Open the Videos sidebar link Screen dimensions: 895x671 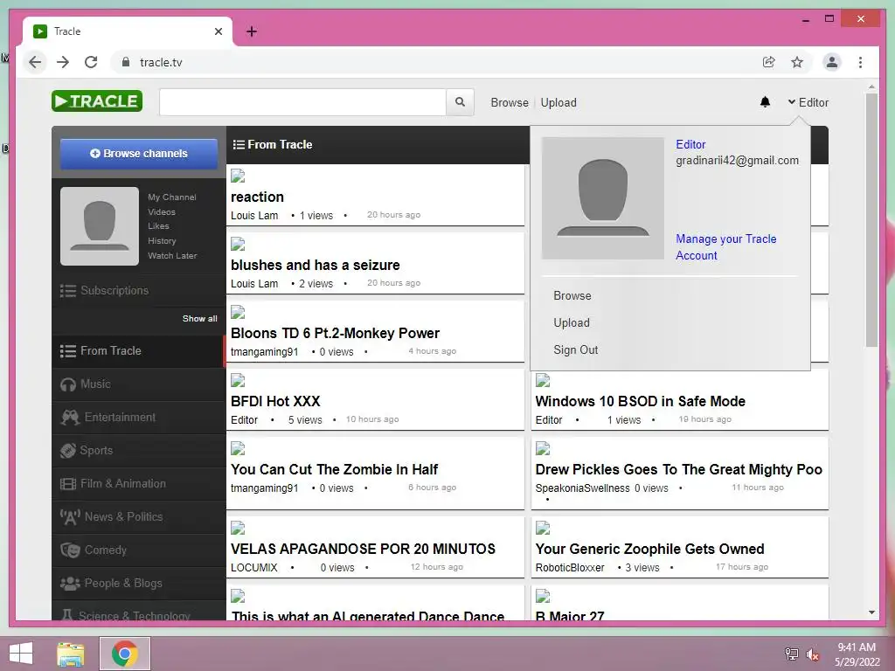click(x=162, y=211)
